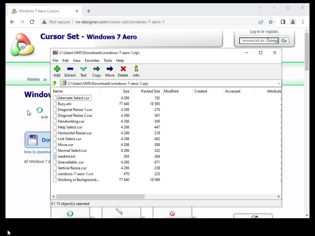Sort by the Modified column header
The image size is (315, 236).
(x=177, y=91)
